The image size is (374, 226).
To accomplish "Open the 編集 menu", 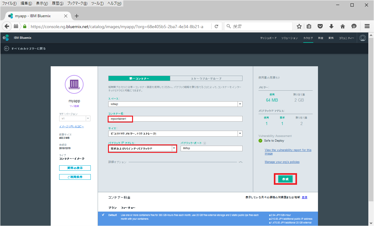I will (26, 3).
